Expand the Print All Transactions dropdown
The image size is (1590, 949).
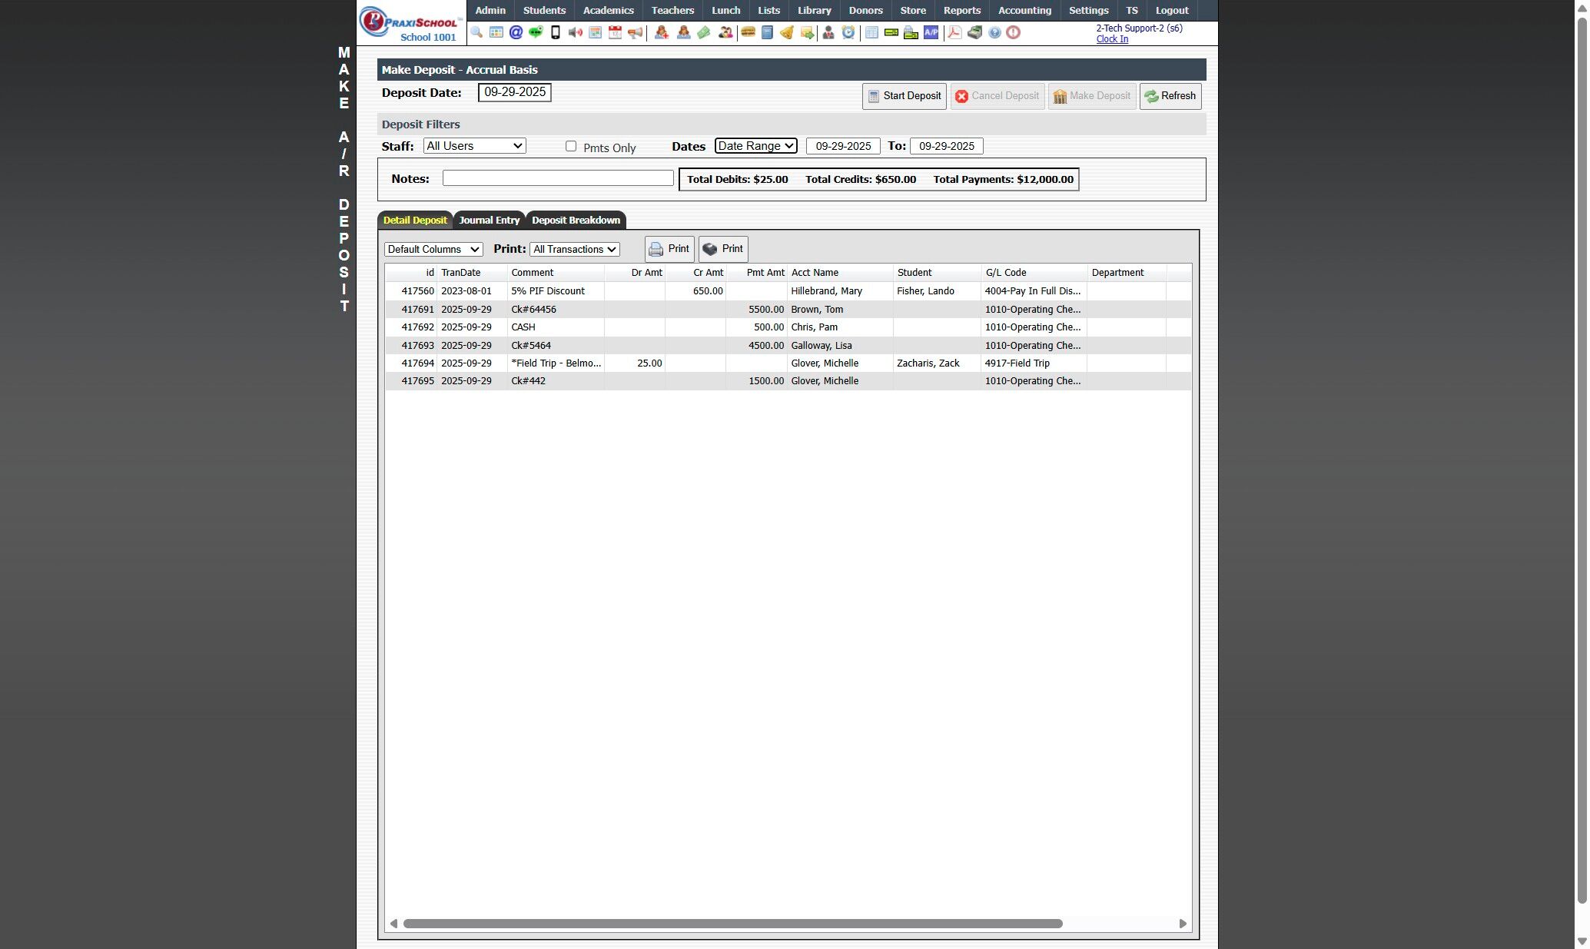[574, 249]
